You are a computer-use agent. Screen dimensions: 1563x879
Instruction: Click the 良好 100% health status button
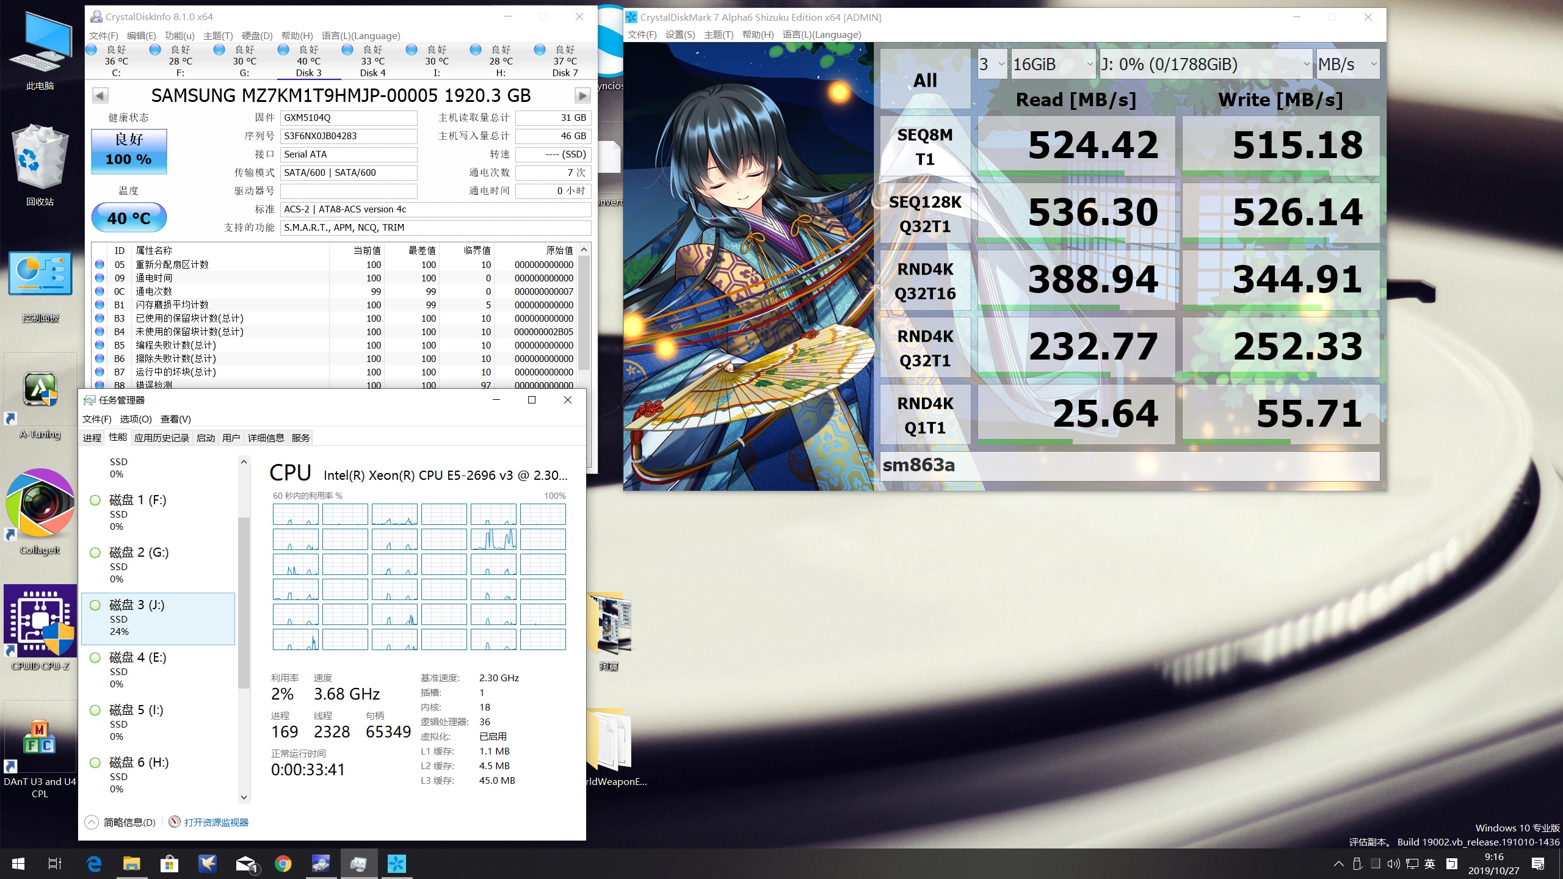coord(129,151)
